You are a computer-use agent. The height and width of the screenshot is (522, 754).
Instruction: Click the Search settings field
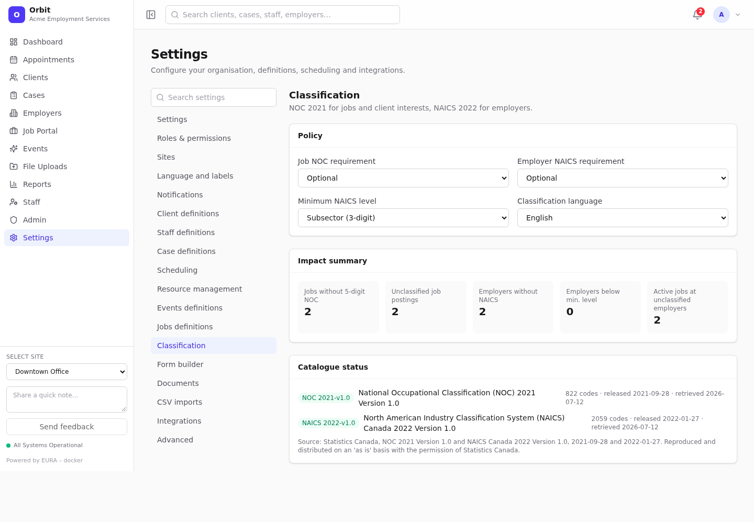214,97
